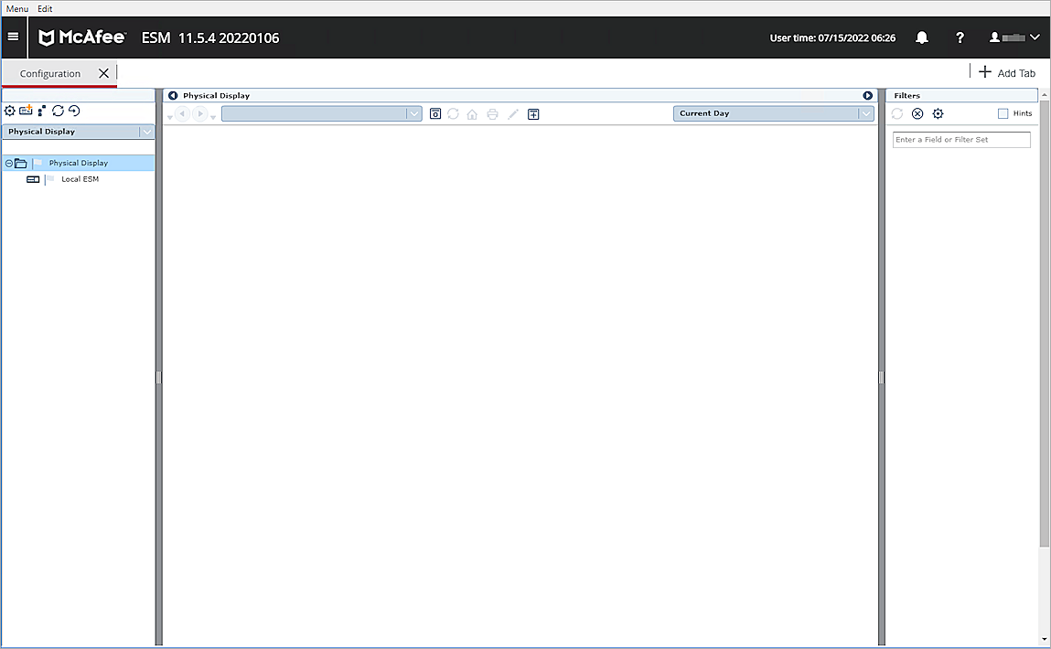Switch to the Configuration tab
The image size is (1051, 649).
point(50,73)
